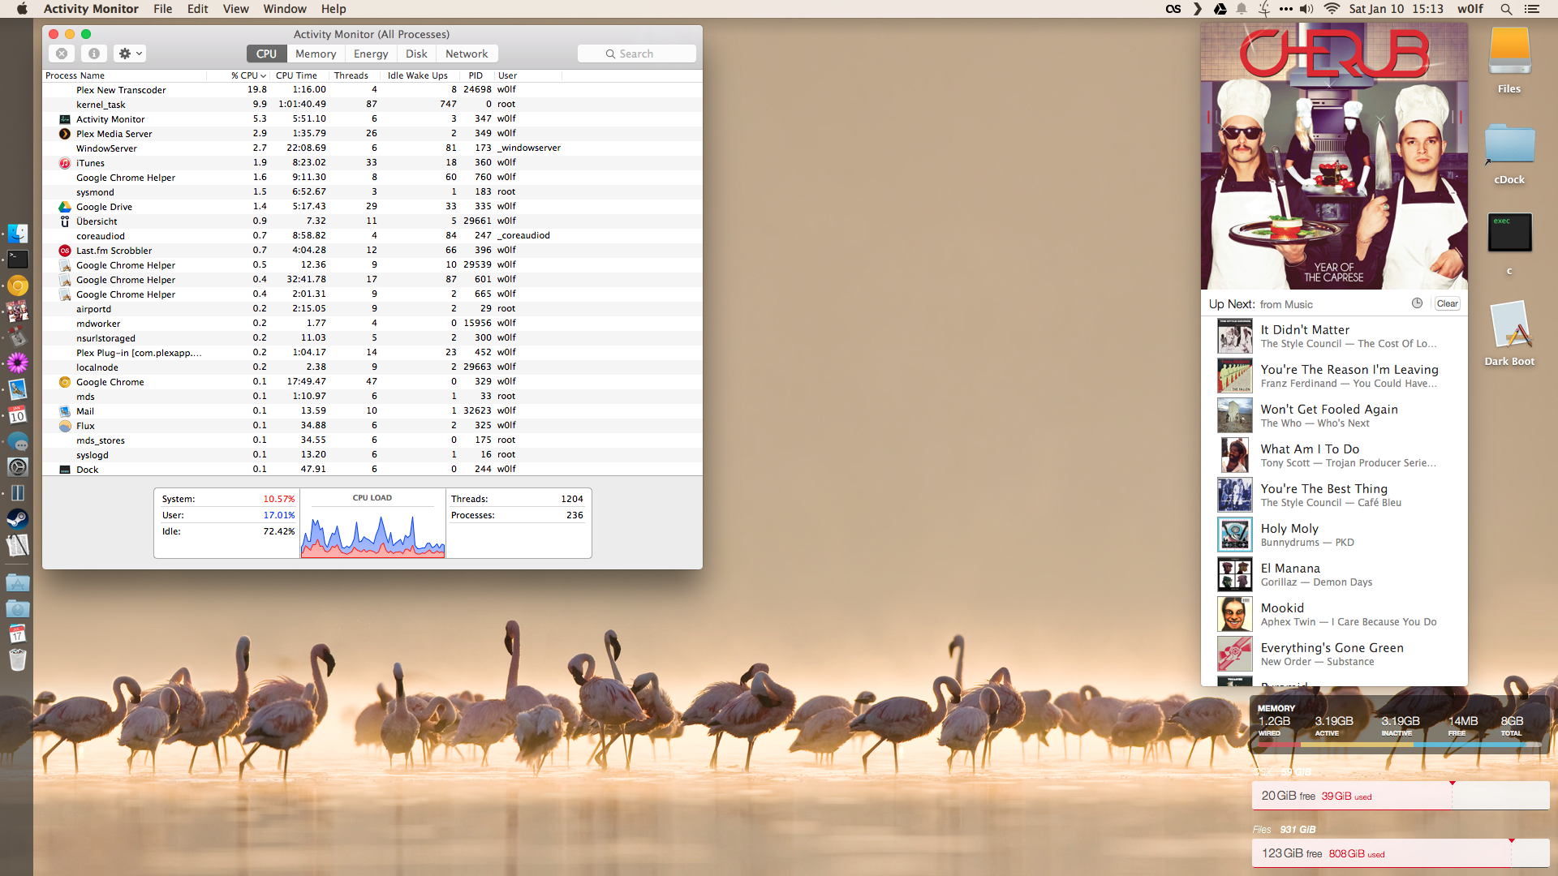Switch to the CPU tab

pos(266,54)
